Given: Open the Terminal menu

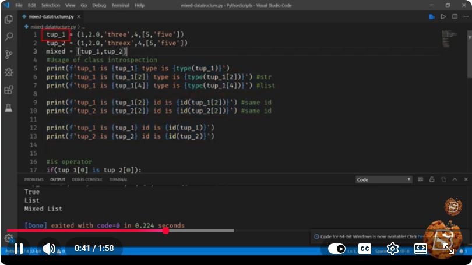Looking at the screenshot, I should (120, 5).
